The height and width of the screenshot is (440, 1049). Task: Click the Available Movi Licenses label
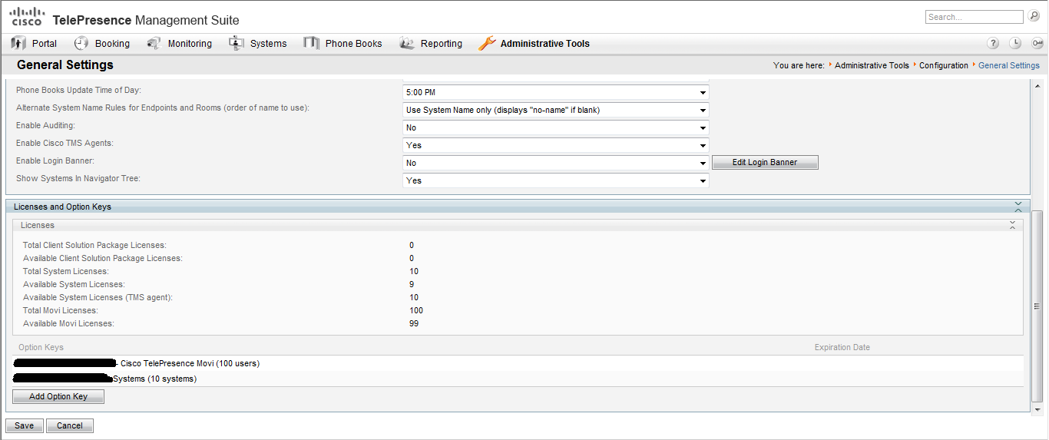click(x=68, y=323)
